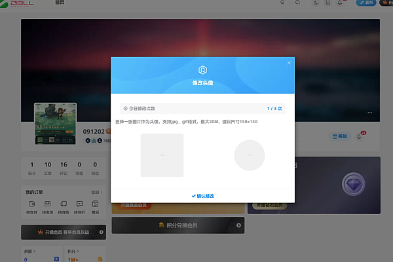This screenshot has width=393, height=262.
Task: Expand 全部 orders link in 我的订单
Action: coord(97,193)
